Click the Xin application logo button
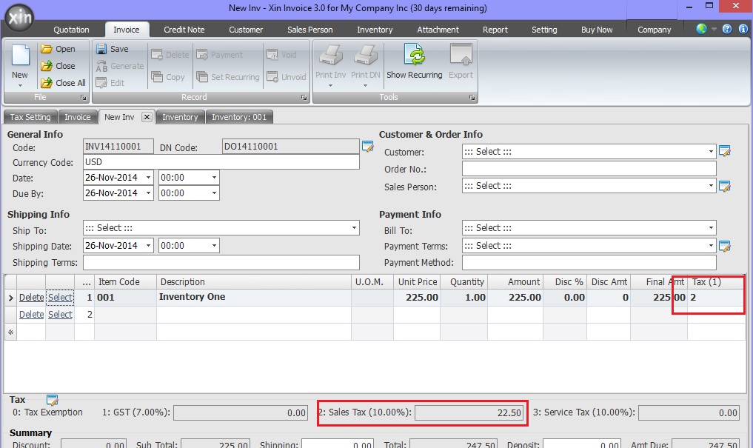This screenshot has height=448, width=753. [19, 18]
